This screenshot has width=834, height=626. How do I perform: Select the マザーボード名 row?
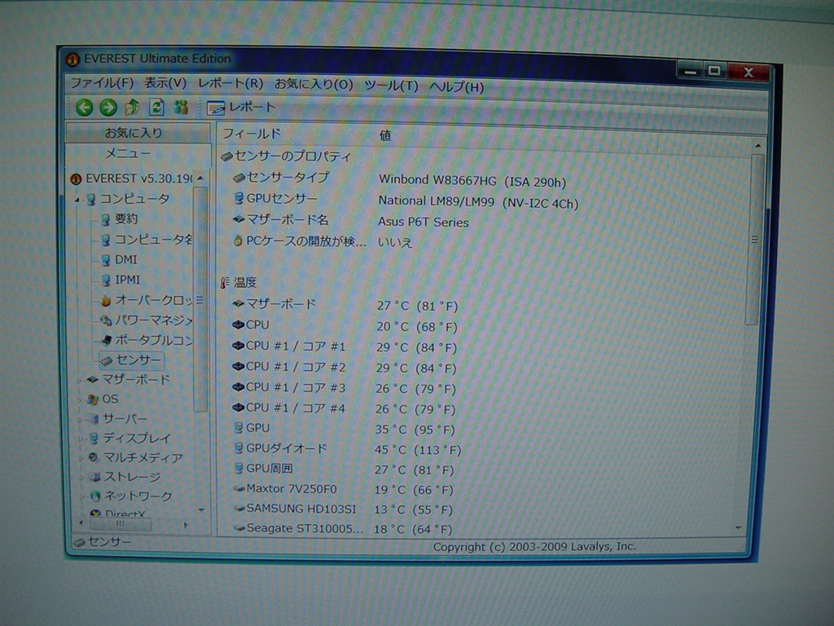[x=351, y=221]
